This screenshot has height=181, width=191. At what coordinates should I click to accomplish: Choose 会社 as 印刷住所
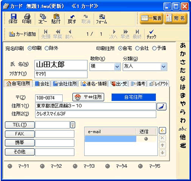coord(137,48)
